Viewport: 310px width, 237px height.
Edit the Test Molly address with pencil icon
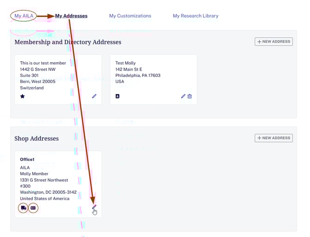point(183,96)
